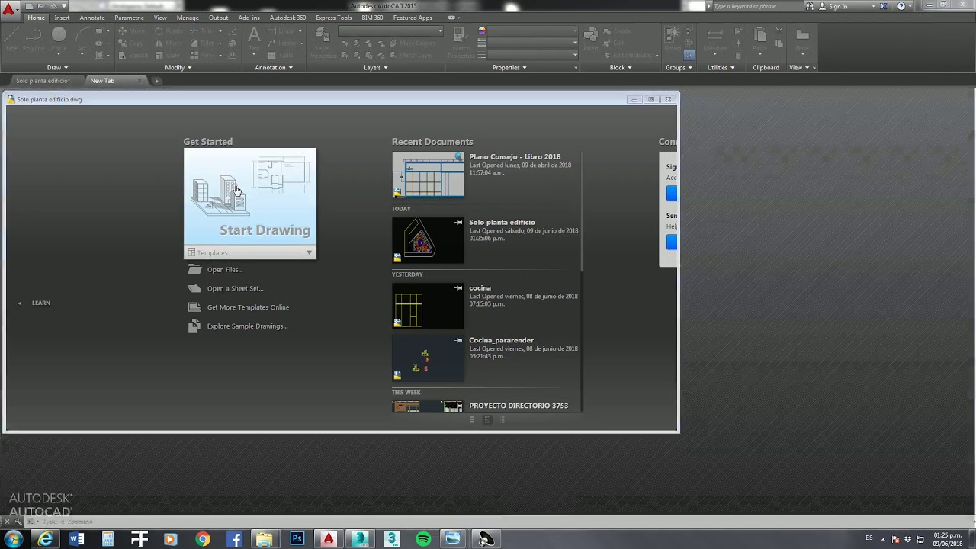The width and height of the screenshot is (976, 549).
Task: Open Autodesk Exchange Apps icon
Action: point(884,6)
